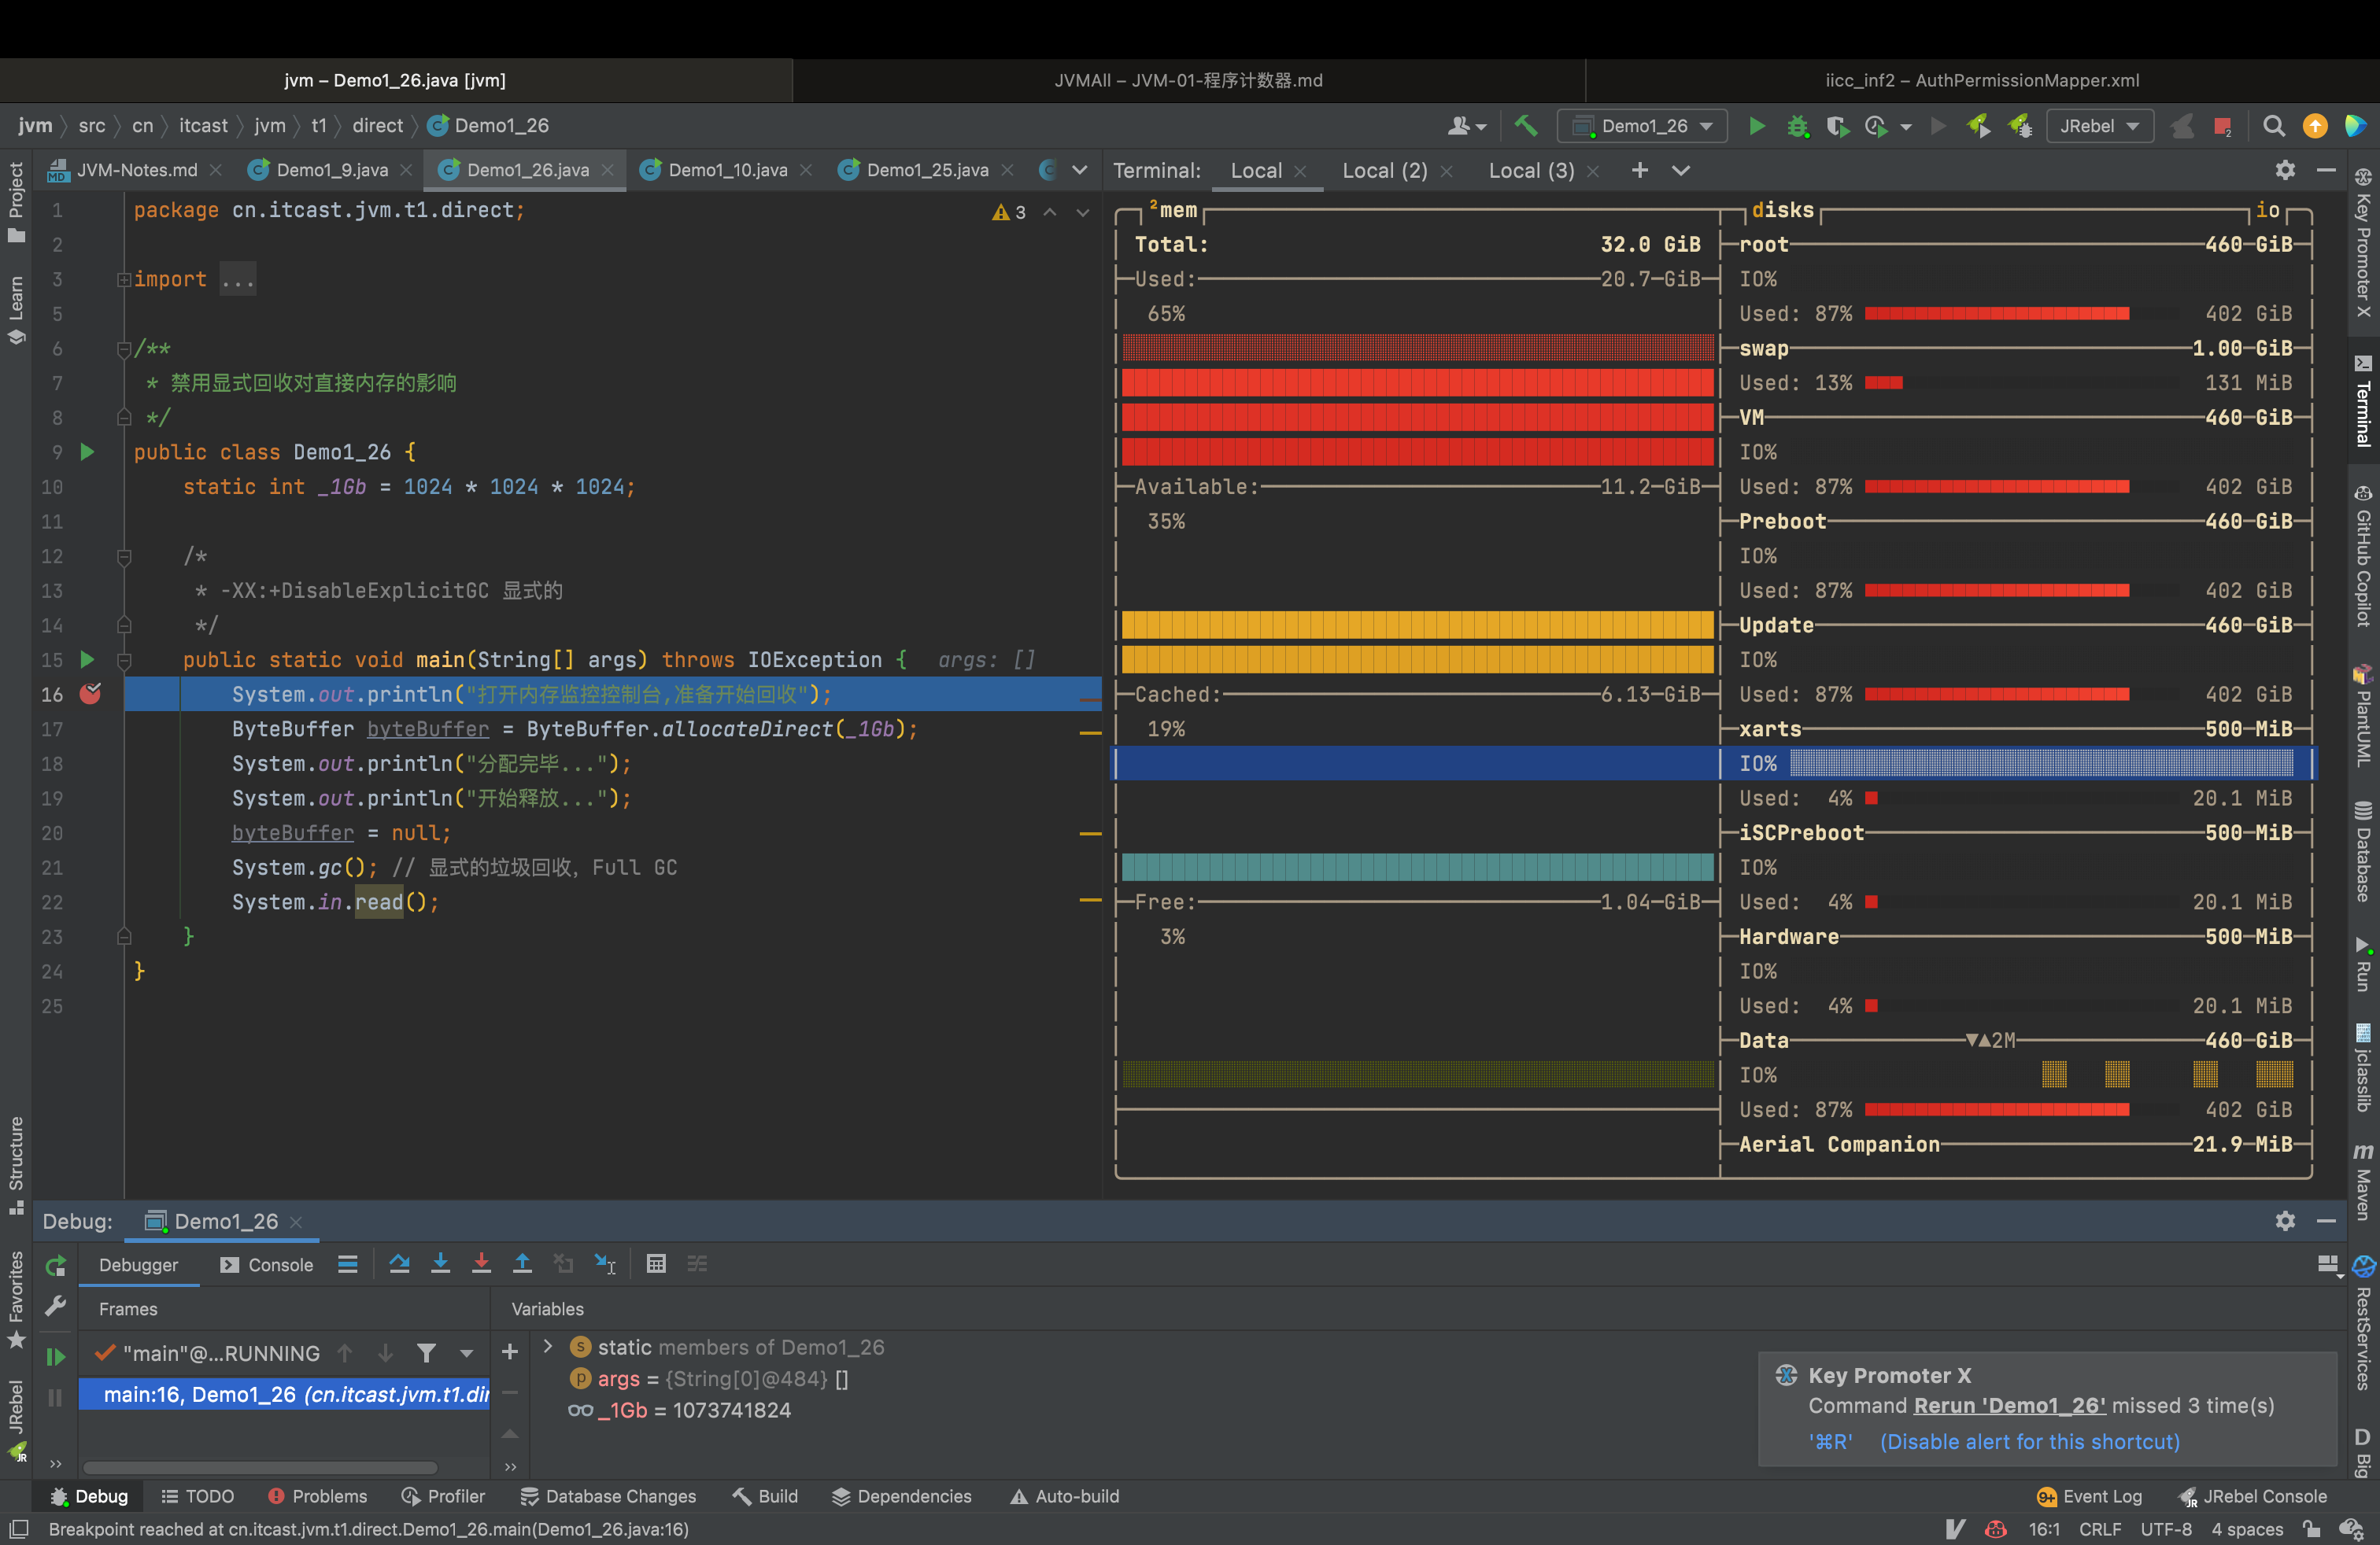The image size is (2380, 1545).
Task: Click the Build project hammer icon
Action: (1526, 126)
